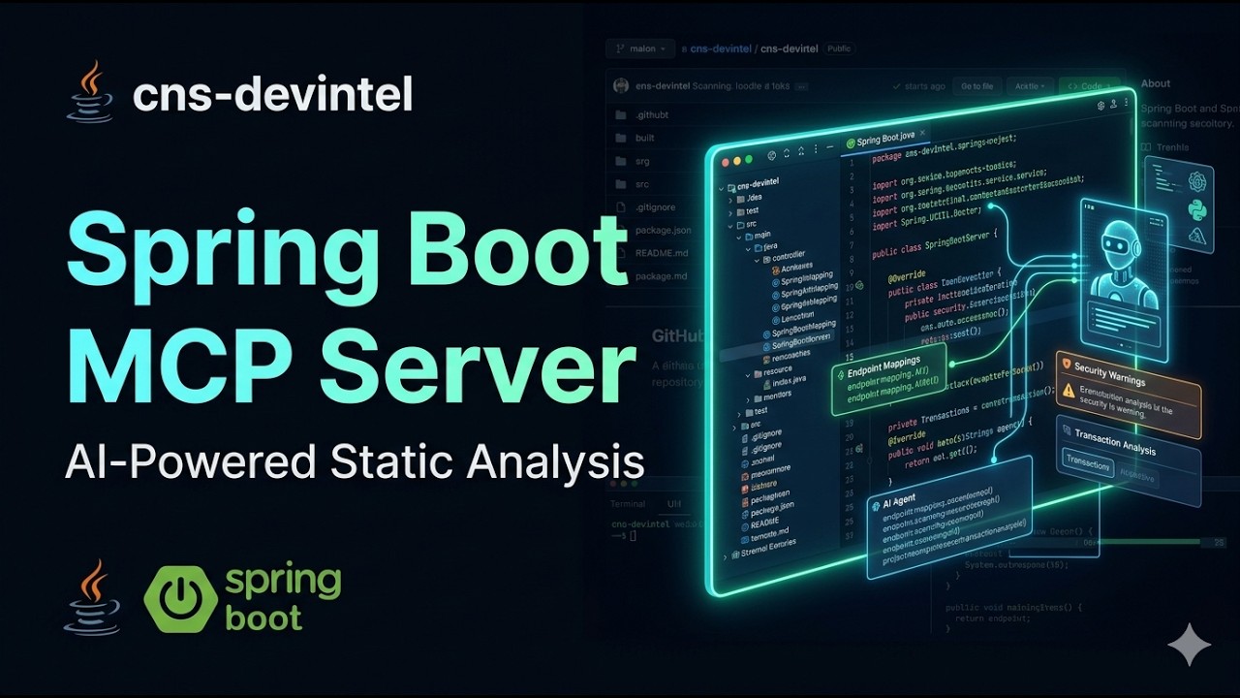
Task: Collapse the main folder in the project tree
Action: click(741, 236)
